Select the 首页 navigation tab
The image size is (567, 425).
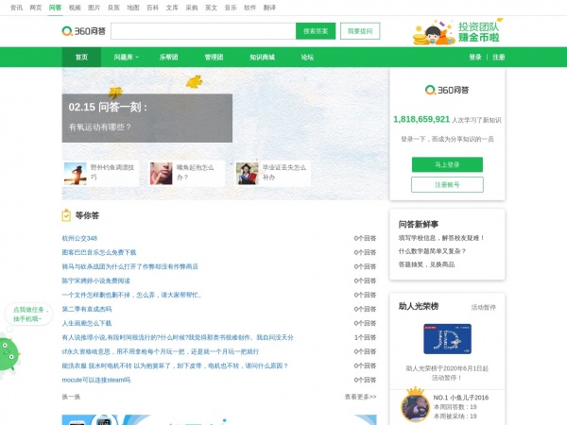tap(81, 57)
